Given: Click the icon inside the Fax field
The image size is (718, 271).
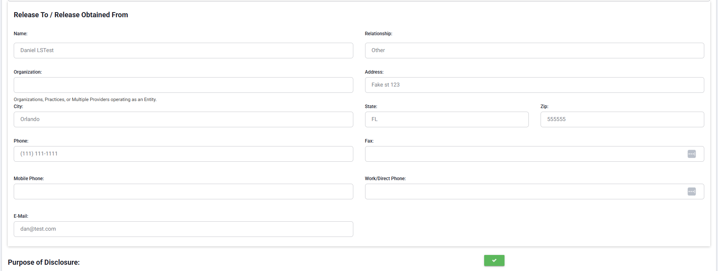Looking at the screenshot, I should click(691, 154).
